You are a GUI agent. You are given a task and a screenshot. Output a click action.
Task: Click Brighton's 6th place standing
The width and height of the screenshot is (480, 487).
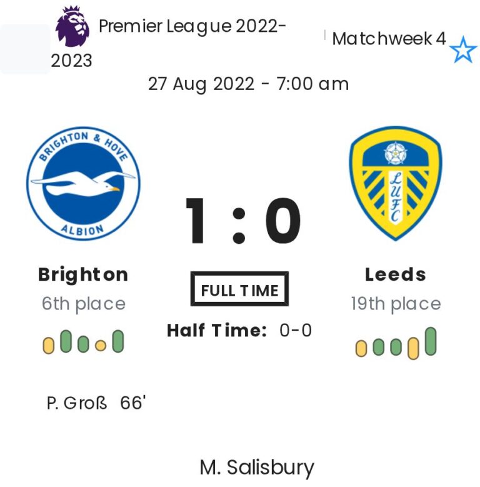point(83,304)
